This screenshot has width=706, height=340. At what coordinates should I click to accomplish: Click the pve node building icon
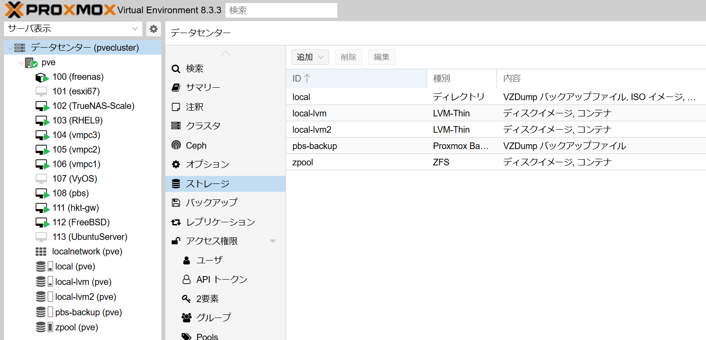click(31, 63)
